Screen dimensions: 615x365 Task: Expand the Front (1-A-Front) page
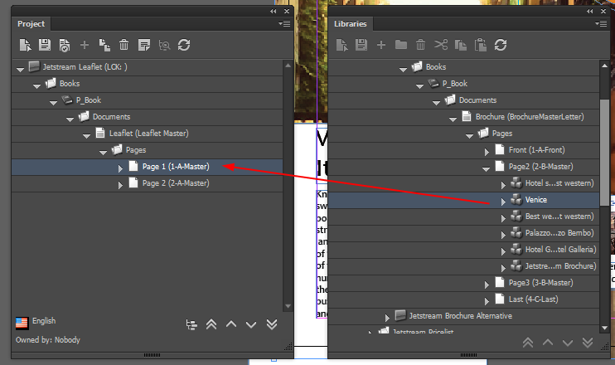click(487, 150)
